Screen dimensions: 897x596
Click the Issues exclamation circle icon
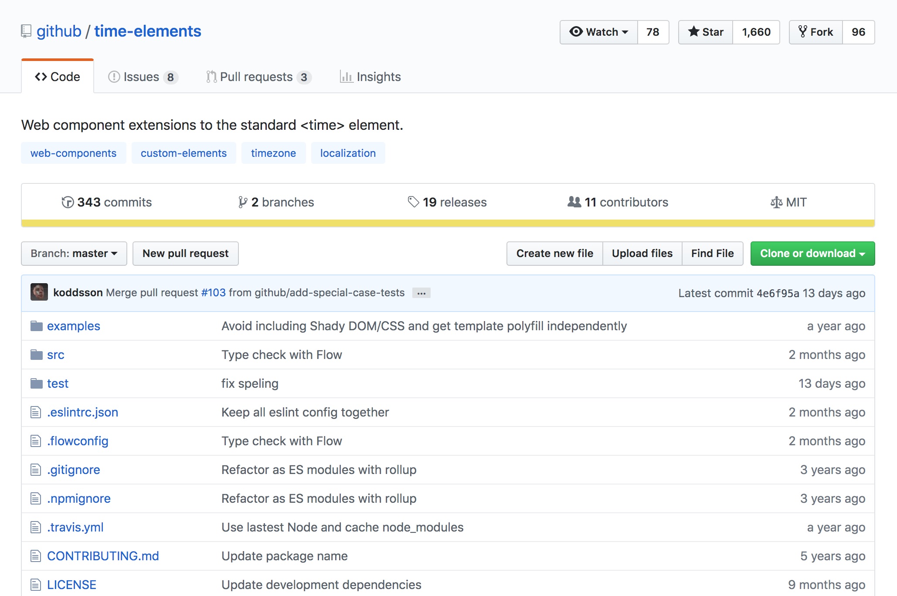[114, 77]
